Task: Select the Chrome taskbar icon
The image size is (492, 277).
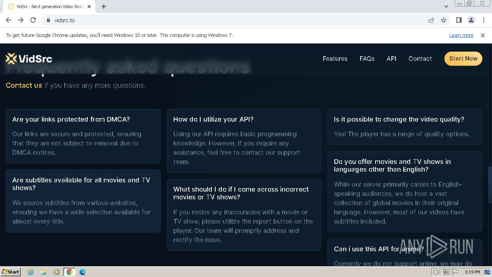Action: point(70,272)
